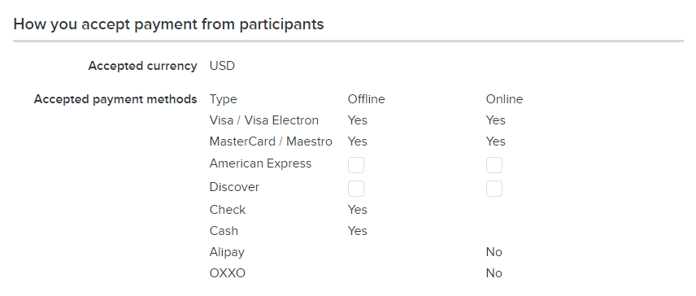
Task: Click the Discover payment type label
Action: coord(234,187)
